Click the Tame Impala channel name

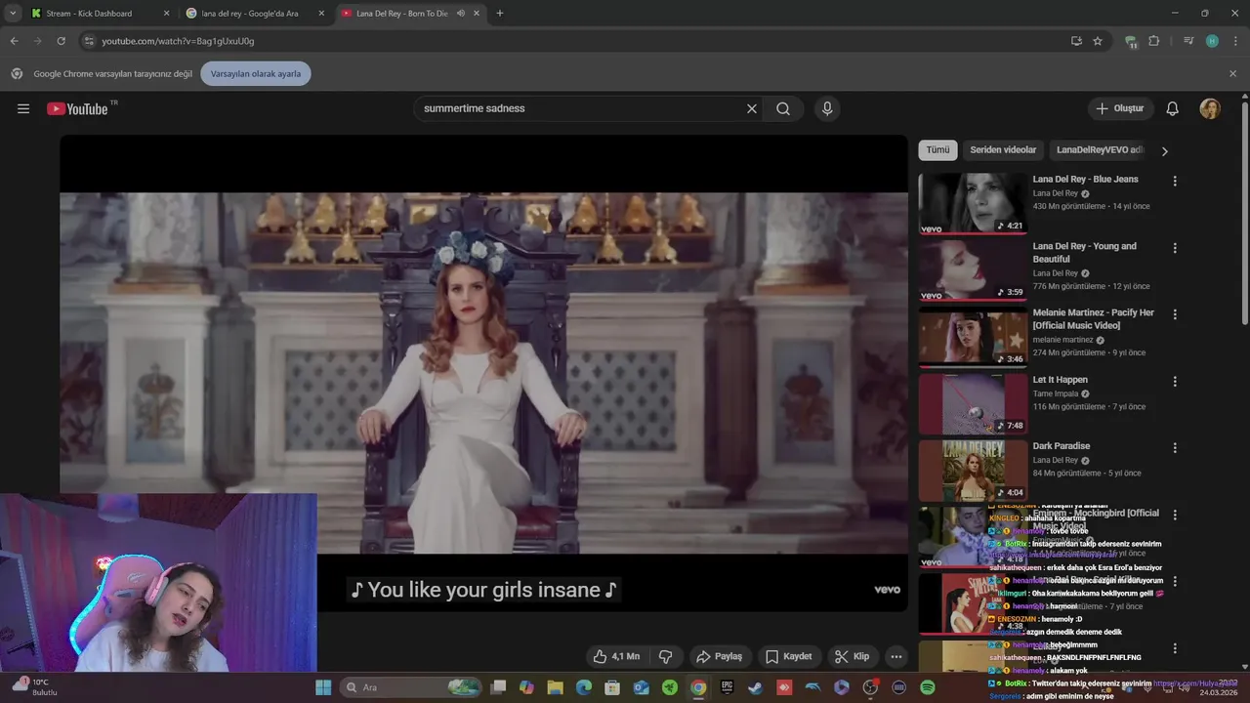click(1056, 393)
